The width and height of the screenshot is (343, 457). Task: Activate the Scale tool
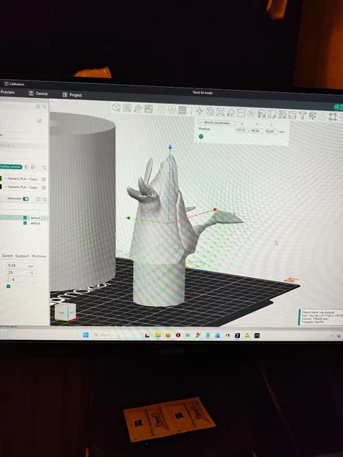[x=220, y=112]
